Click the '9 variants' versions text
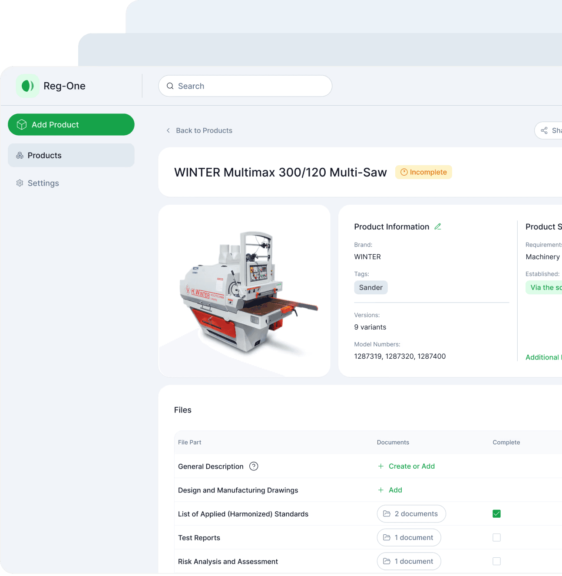 click(x=370, y=327)
